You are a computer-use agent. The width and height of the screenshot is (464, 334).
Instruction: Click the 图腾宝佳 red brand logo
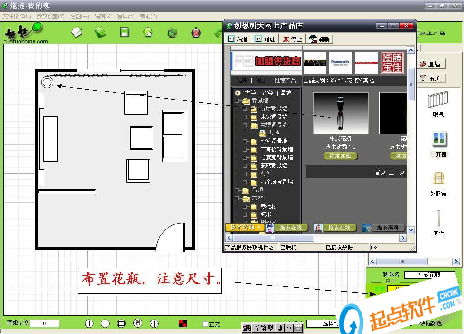392,62
